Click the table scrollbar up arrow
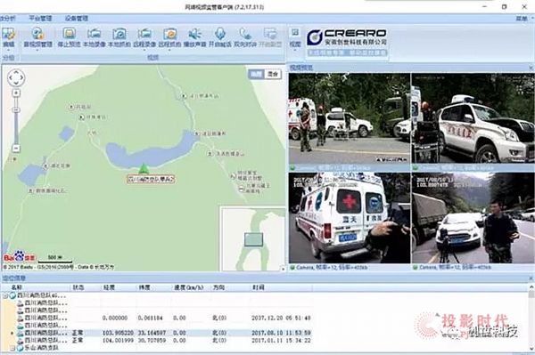This screenshot has height=355, width=535. [531, 287]
